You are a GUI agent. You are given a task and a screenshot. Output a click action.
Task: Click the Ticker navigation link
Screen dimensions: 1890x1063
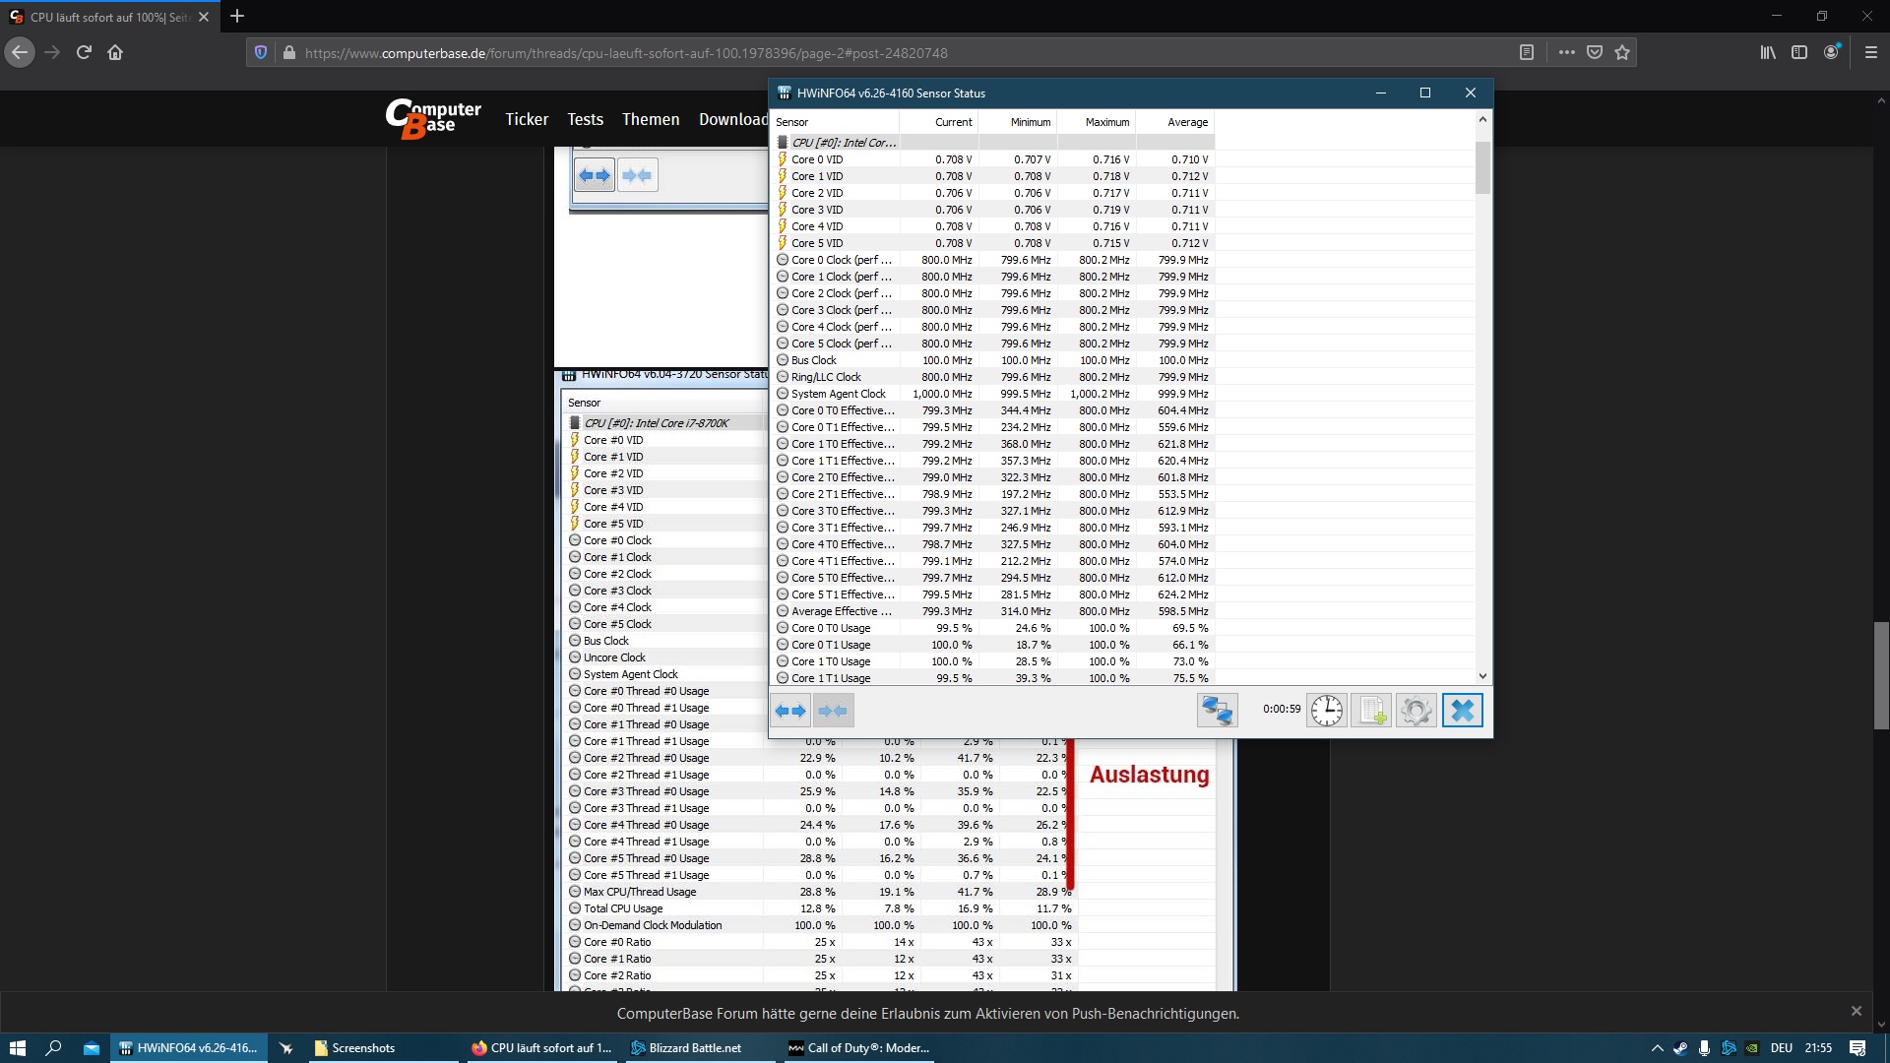click(x=527, y=119)
